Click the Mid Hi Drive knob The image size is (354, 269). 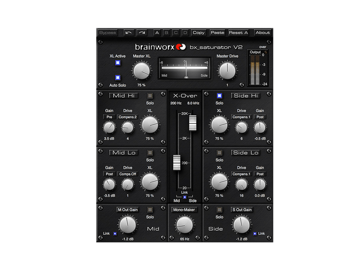128,128
